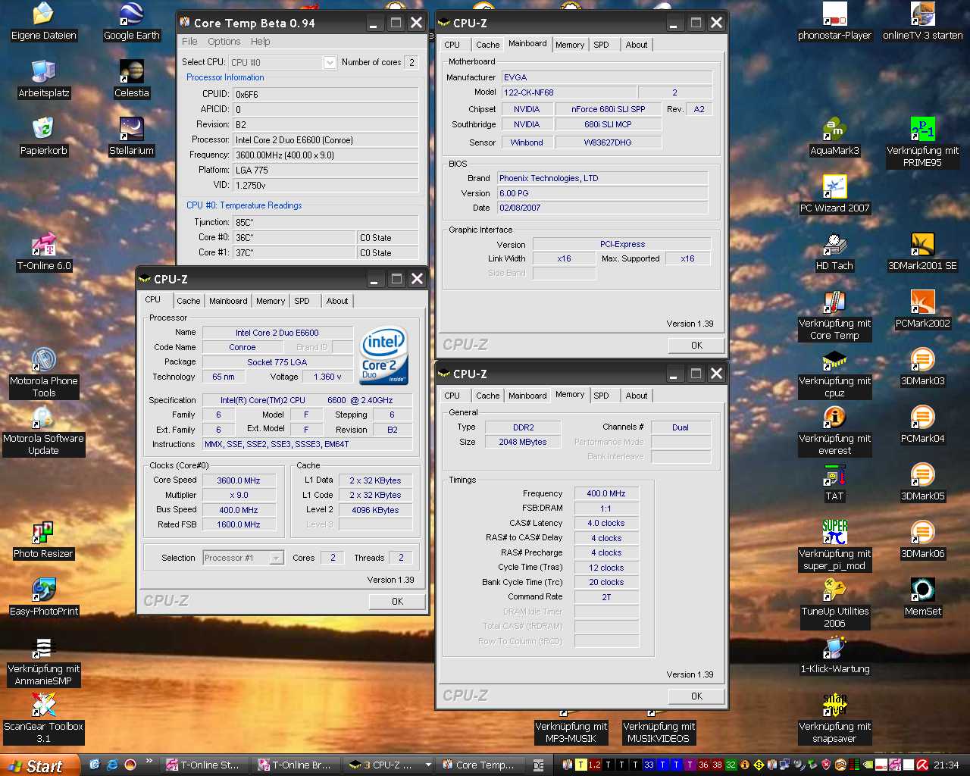970x776 pixels.
Task: Open the T-Online Br... taskbar button
Action: [298, 765]
